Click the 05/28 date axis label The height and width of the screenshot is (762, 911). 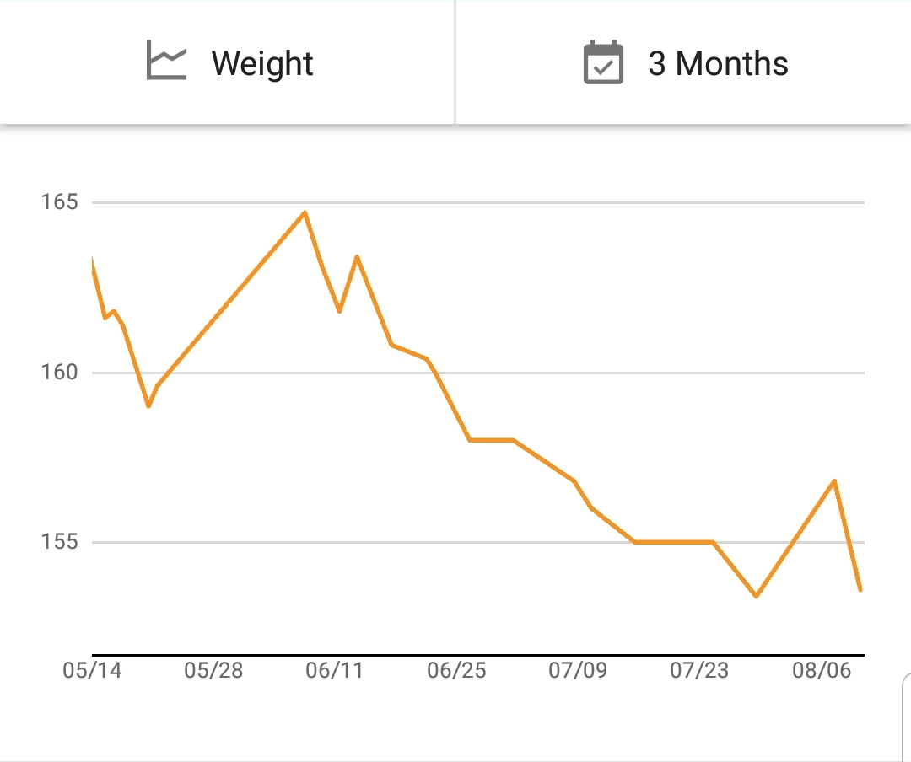point(213,670)
